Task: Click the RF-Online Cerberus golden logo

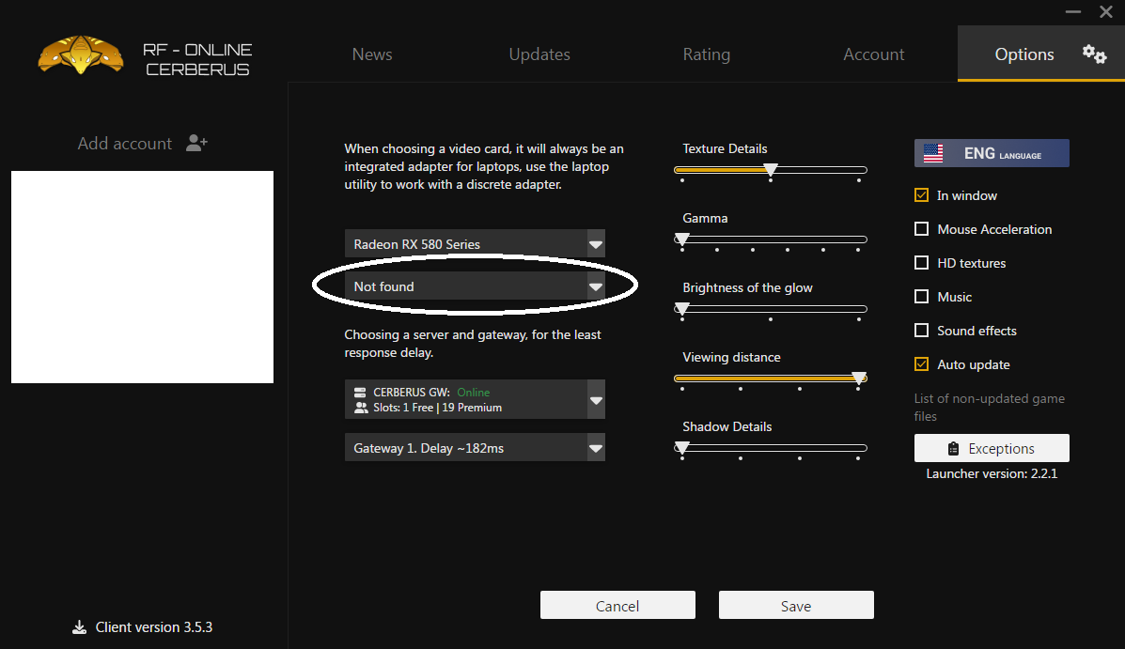Action: [x=81, y=54]
